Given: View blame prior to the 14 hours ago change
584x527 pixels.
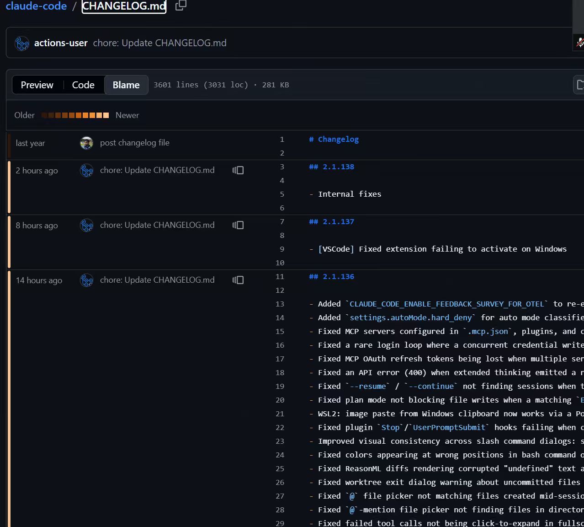Looking at the screenshot, I should [x=238, y=280].
